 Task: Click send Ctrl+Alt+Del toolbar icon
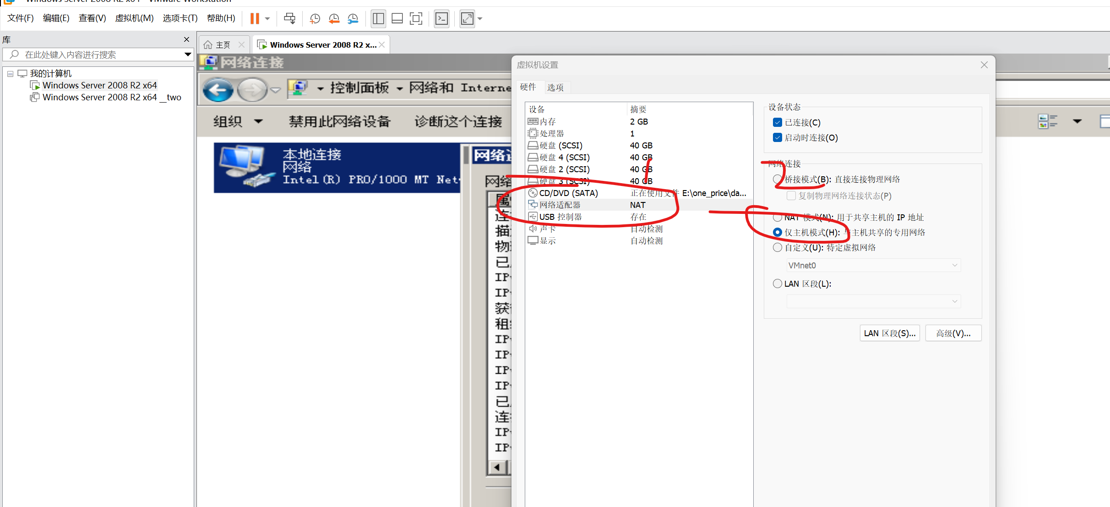coord(289,19)
